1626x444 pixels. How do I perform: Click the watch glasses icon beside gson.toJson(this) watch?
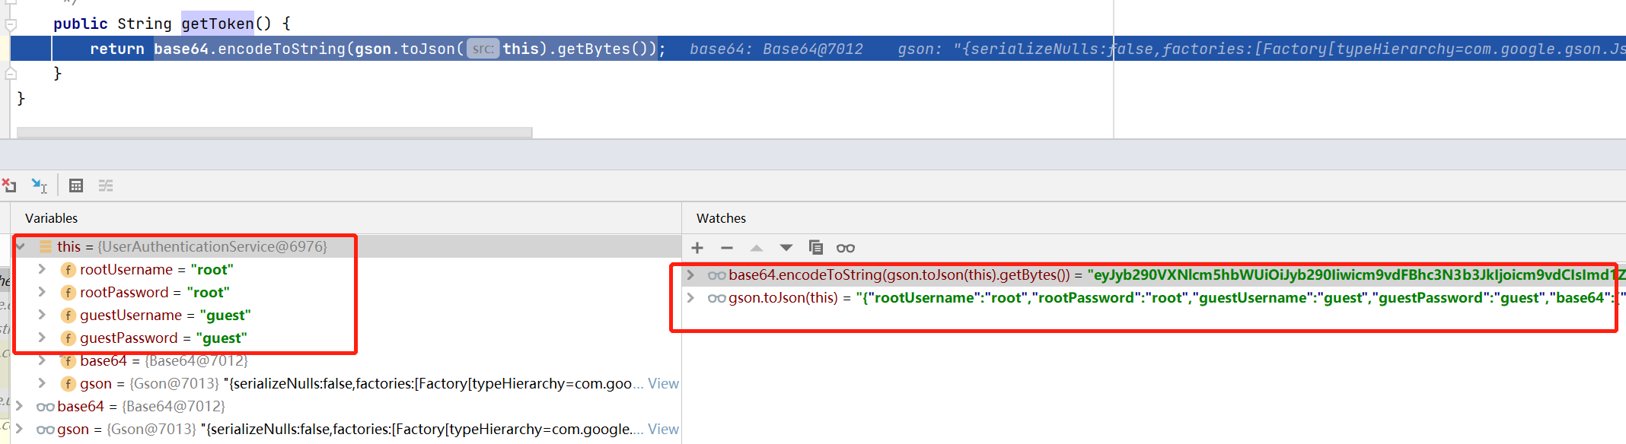[x=716, y=298]
